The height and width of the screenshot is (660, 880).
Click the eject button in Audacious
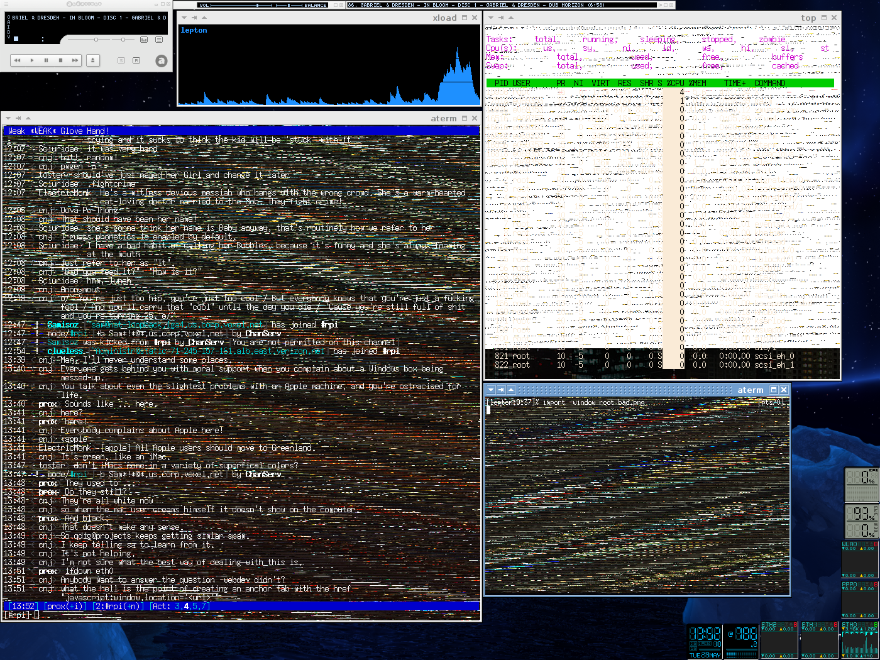point(93,60)
